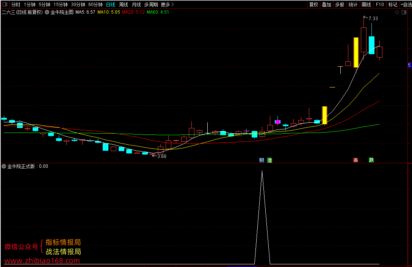This screenshot has width=412, height=267.
Task: Select the 1分钟 period
Action: tap(30, 5)
